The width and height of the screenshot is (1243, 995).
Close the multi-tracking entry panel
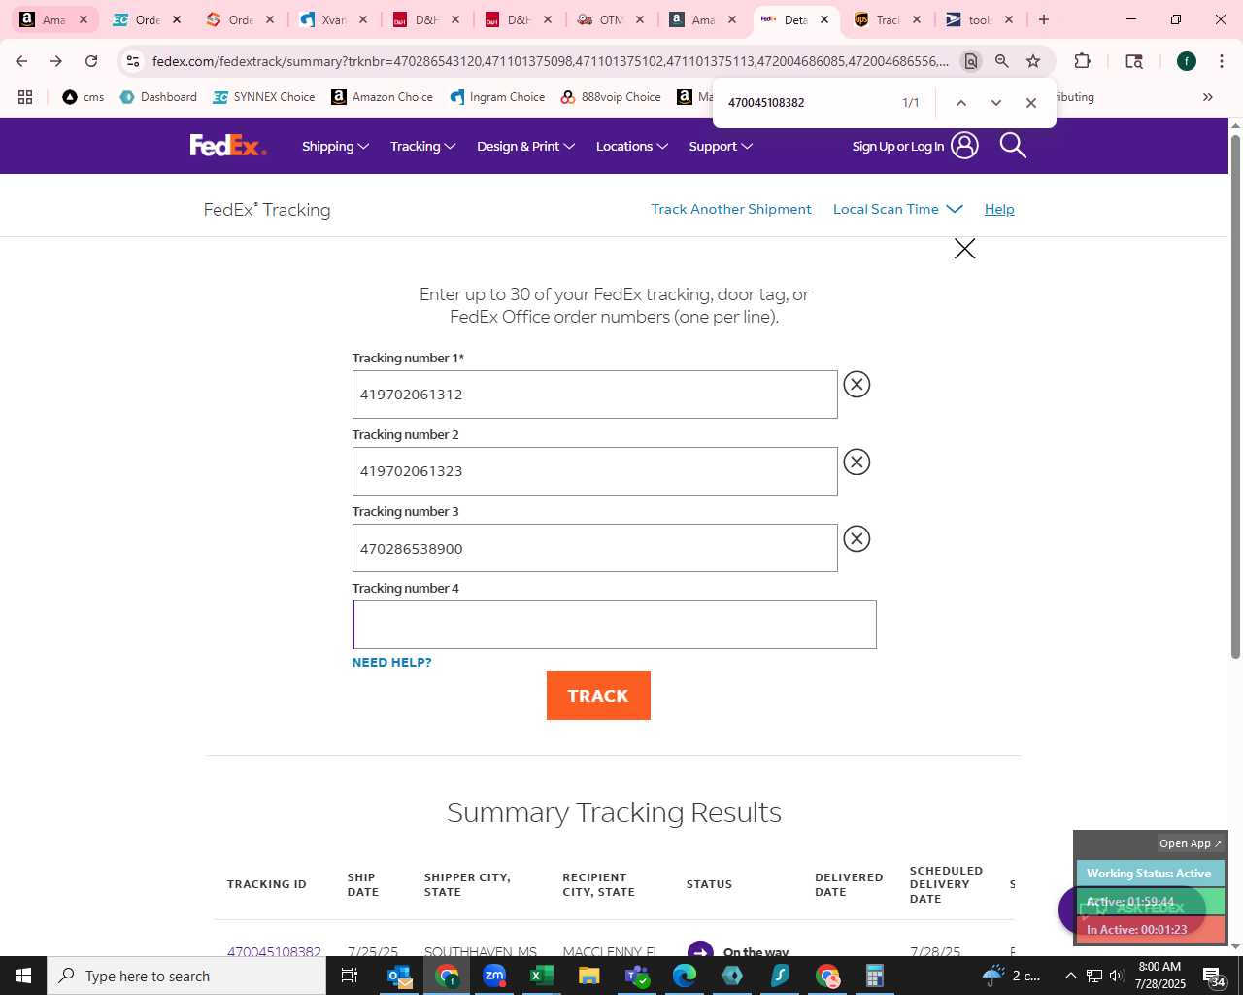(x=964, y=249)
